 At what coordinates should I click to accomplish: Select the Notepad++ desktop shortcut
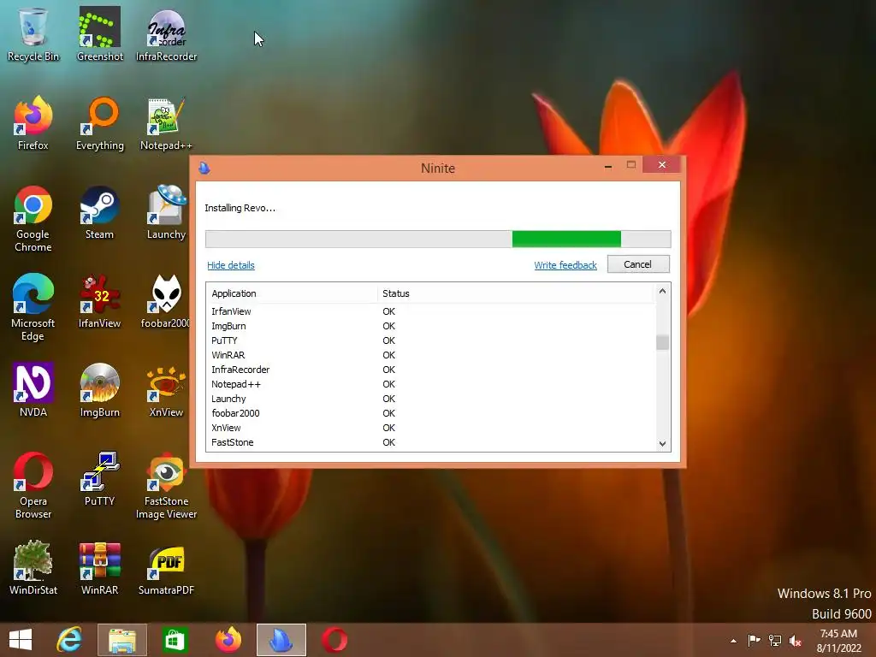coord(167,123)
